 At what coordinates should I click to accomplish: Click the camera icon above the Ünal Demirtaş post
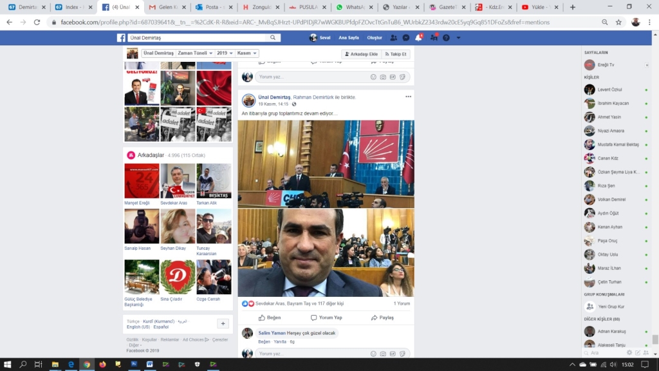[x=383, y=77]
